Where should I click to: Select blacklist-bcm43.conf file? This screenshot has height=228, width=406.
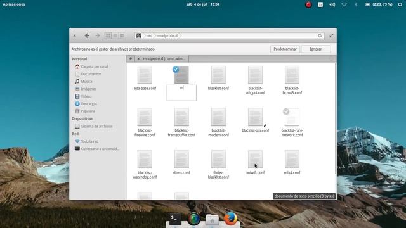click(292, 80)
